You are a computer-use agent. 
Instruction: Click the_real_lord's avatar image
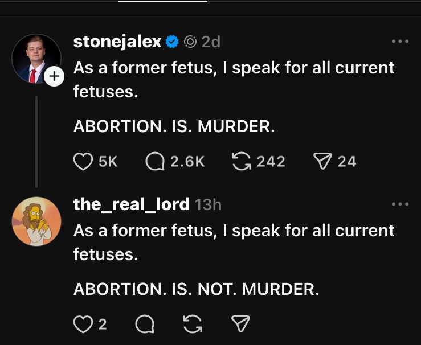tap(36, 221)
